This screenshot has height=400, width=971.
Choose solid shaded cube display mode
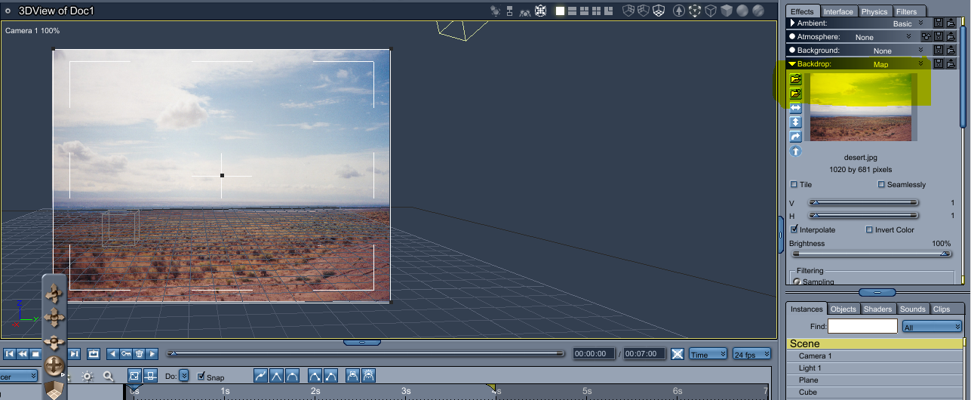point(727,11)
